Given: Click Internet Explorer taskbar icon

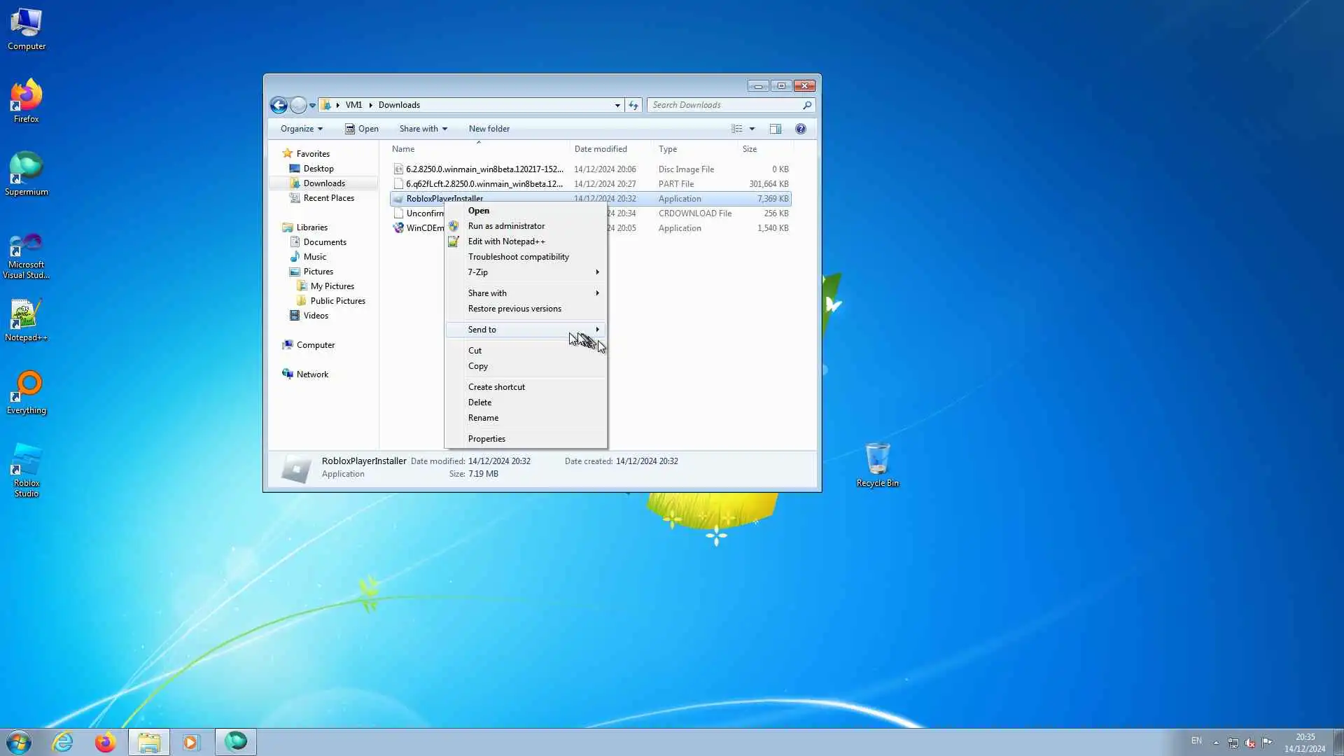Looking at the screenshot, I should point(63,741).
